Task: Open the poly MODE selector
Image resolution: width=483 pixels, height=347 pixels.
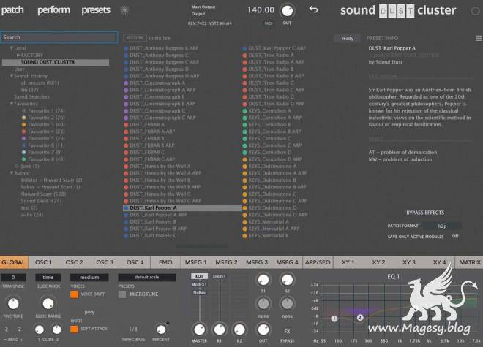Action: tap(89, 312)
